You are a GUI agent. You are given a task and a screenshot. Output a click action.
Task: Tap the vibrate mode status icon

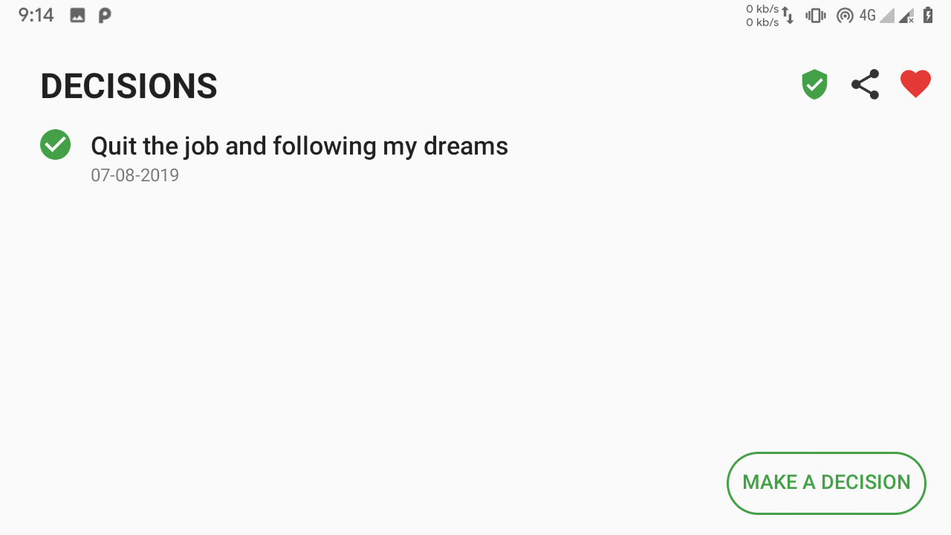(x=816, y=16)
